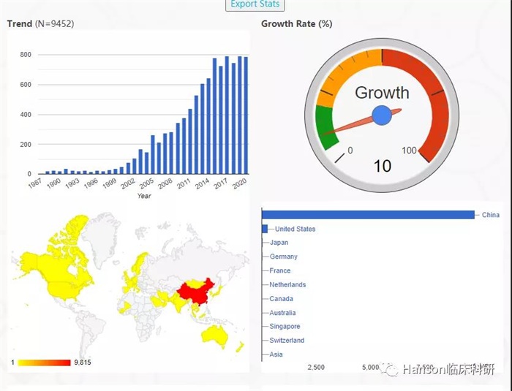Click the Export Stats button
Viewport: 512px width, 391px height.
click(x=255, y=4)
